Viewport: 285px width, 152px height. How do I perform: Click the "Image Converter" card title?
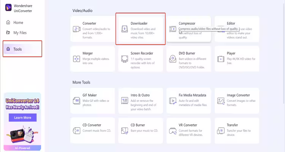pyautogui.click(x=238, y=95)
